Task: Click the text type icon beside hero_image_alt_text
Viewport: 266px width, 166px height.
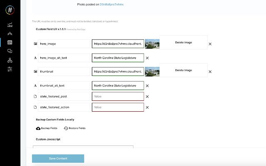Action: (35, 58)
